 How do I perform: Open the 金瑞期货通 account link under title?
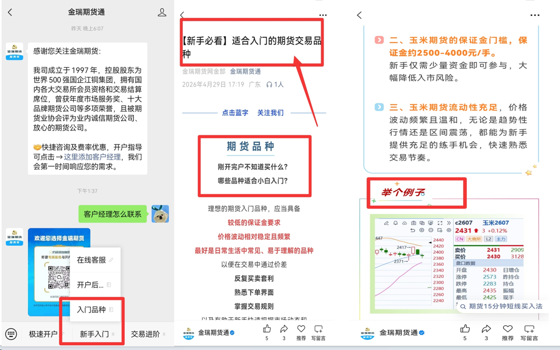245,71
